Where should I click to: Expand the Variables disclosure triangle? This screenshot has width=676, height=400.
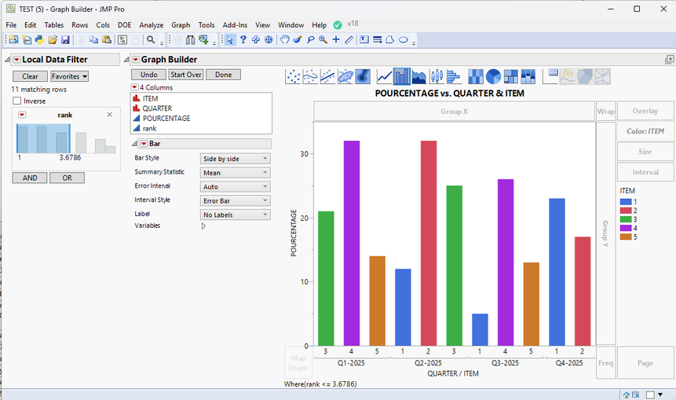pyautogui.click(x=204, y=226)
